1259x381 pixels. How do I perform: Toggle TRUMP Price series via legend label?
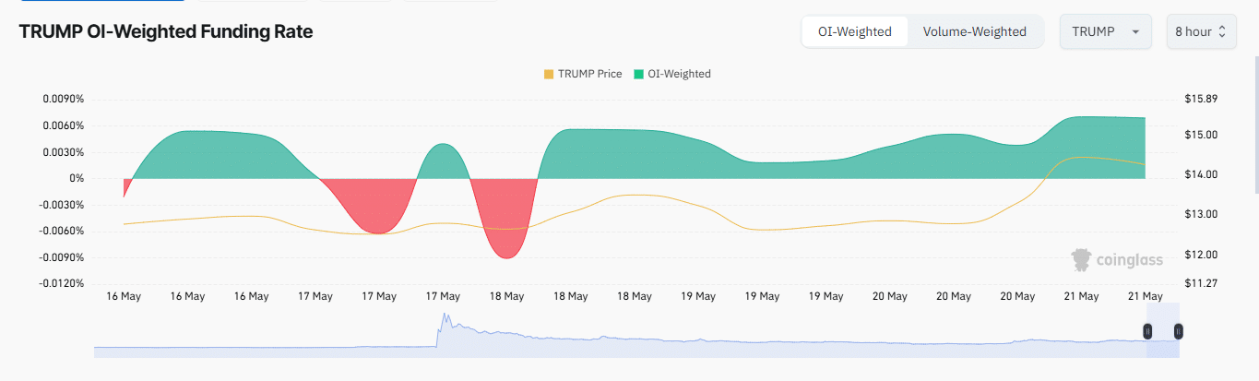click(x=589, y=74)
